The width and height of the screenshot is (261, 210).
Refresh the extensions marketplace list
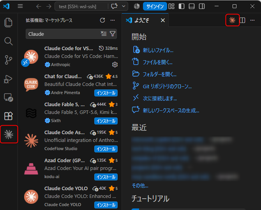point(102,20)
